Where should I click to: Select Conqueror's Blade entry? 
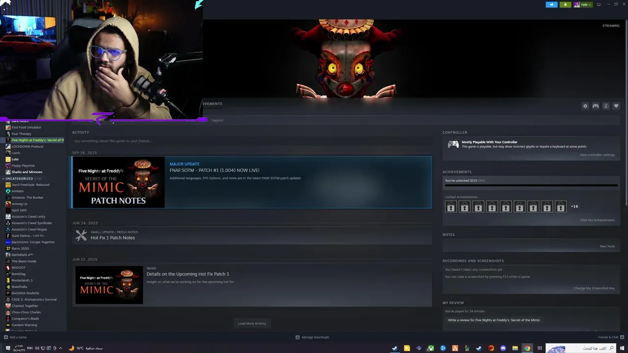click(26, 319)
